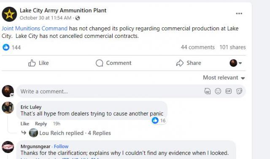Open Eric Luley's profile name
Viewport: 270px width, 159px height.
click(x=31, y=107)
